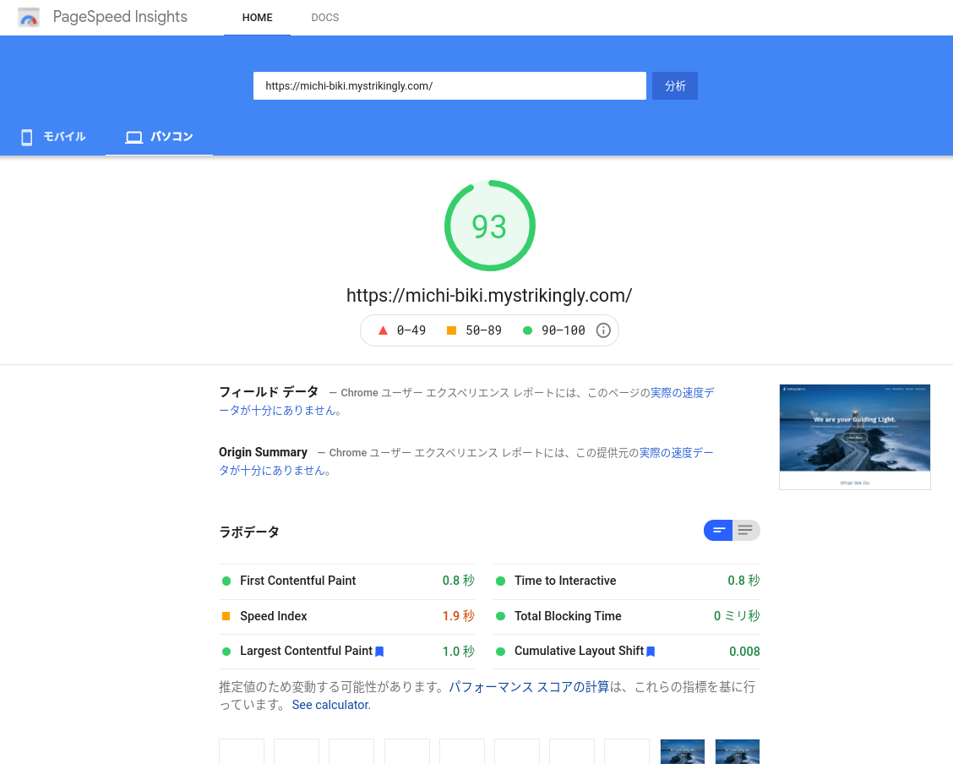Click bookmark icon beside Largest Contentful Paint
Viewport: 953px width, 764px height.
[x=379, y=652]
